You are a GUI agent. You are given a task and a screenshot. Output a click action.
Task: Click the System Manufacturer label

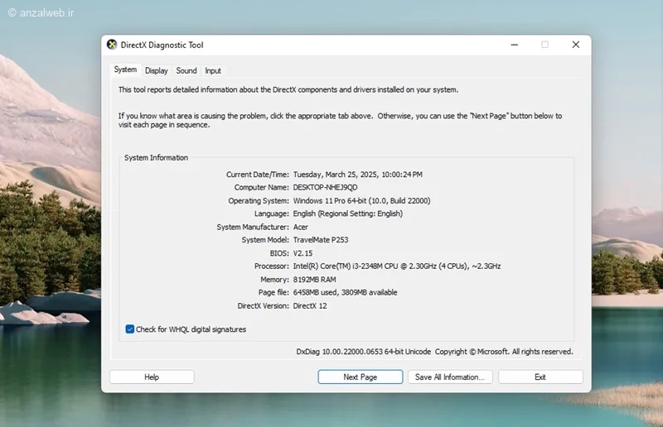(x=253, y=227)
